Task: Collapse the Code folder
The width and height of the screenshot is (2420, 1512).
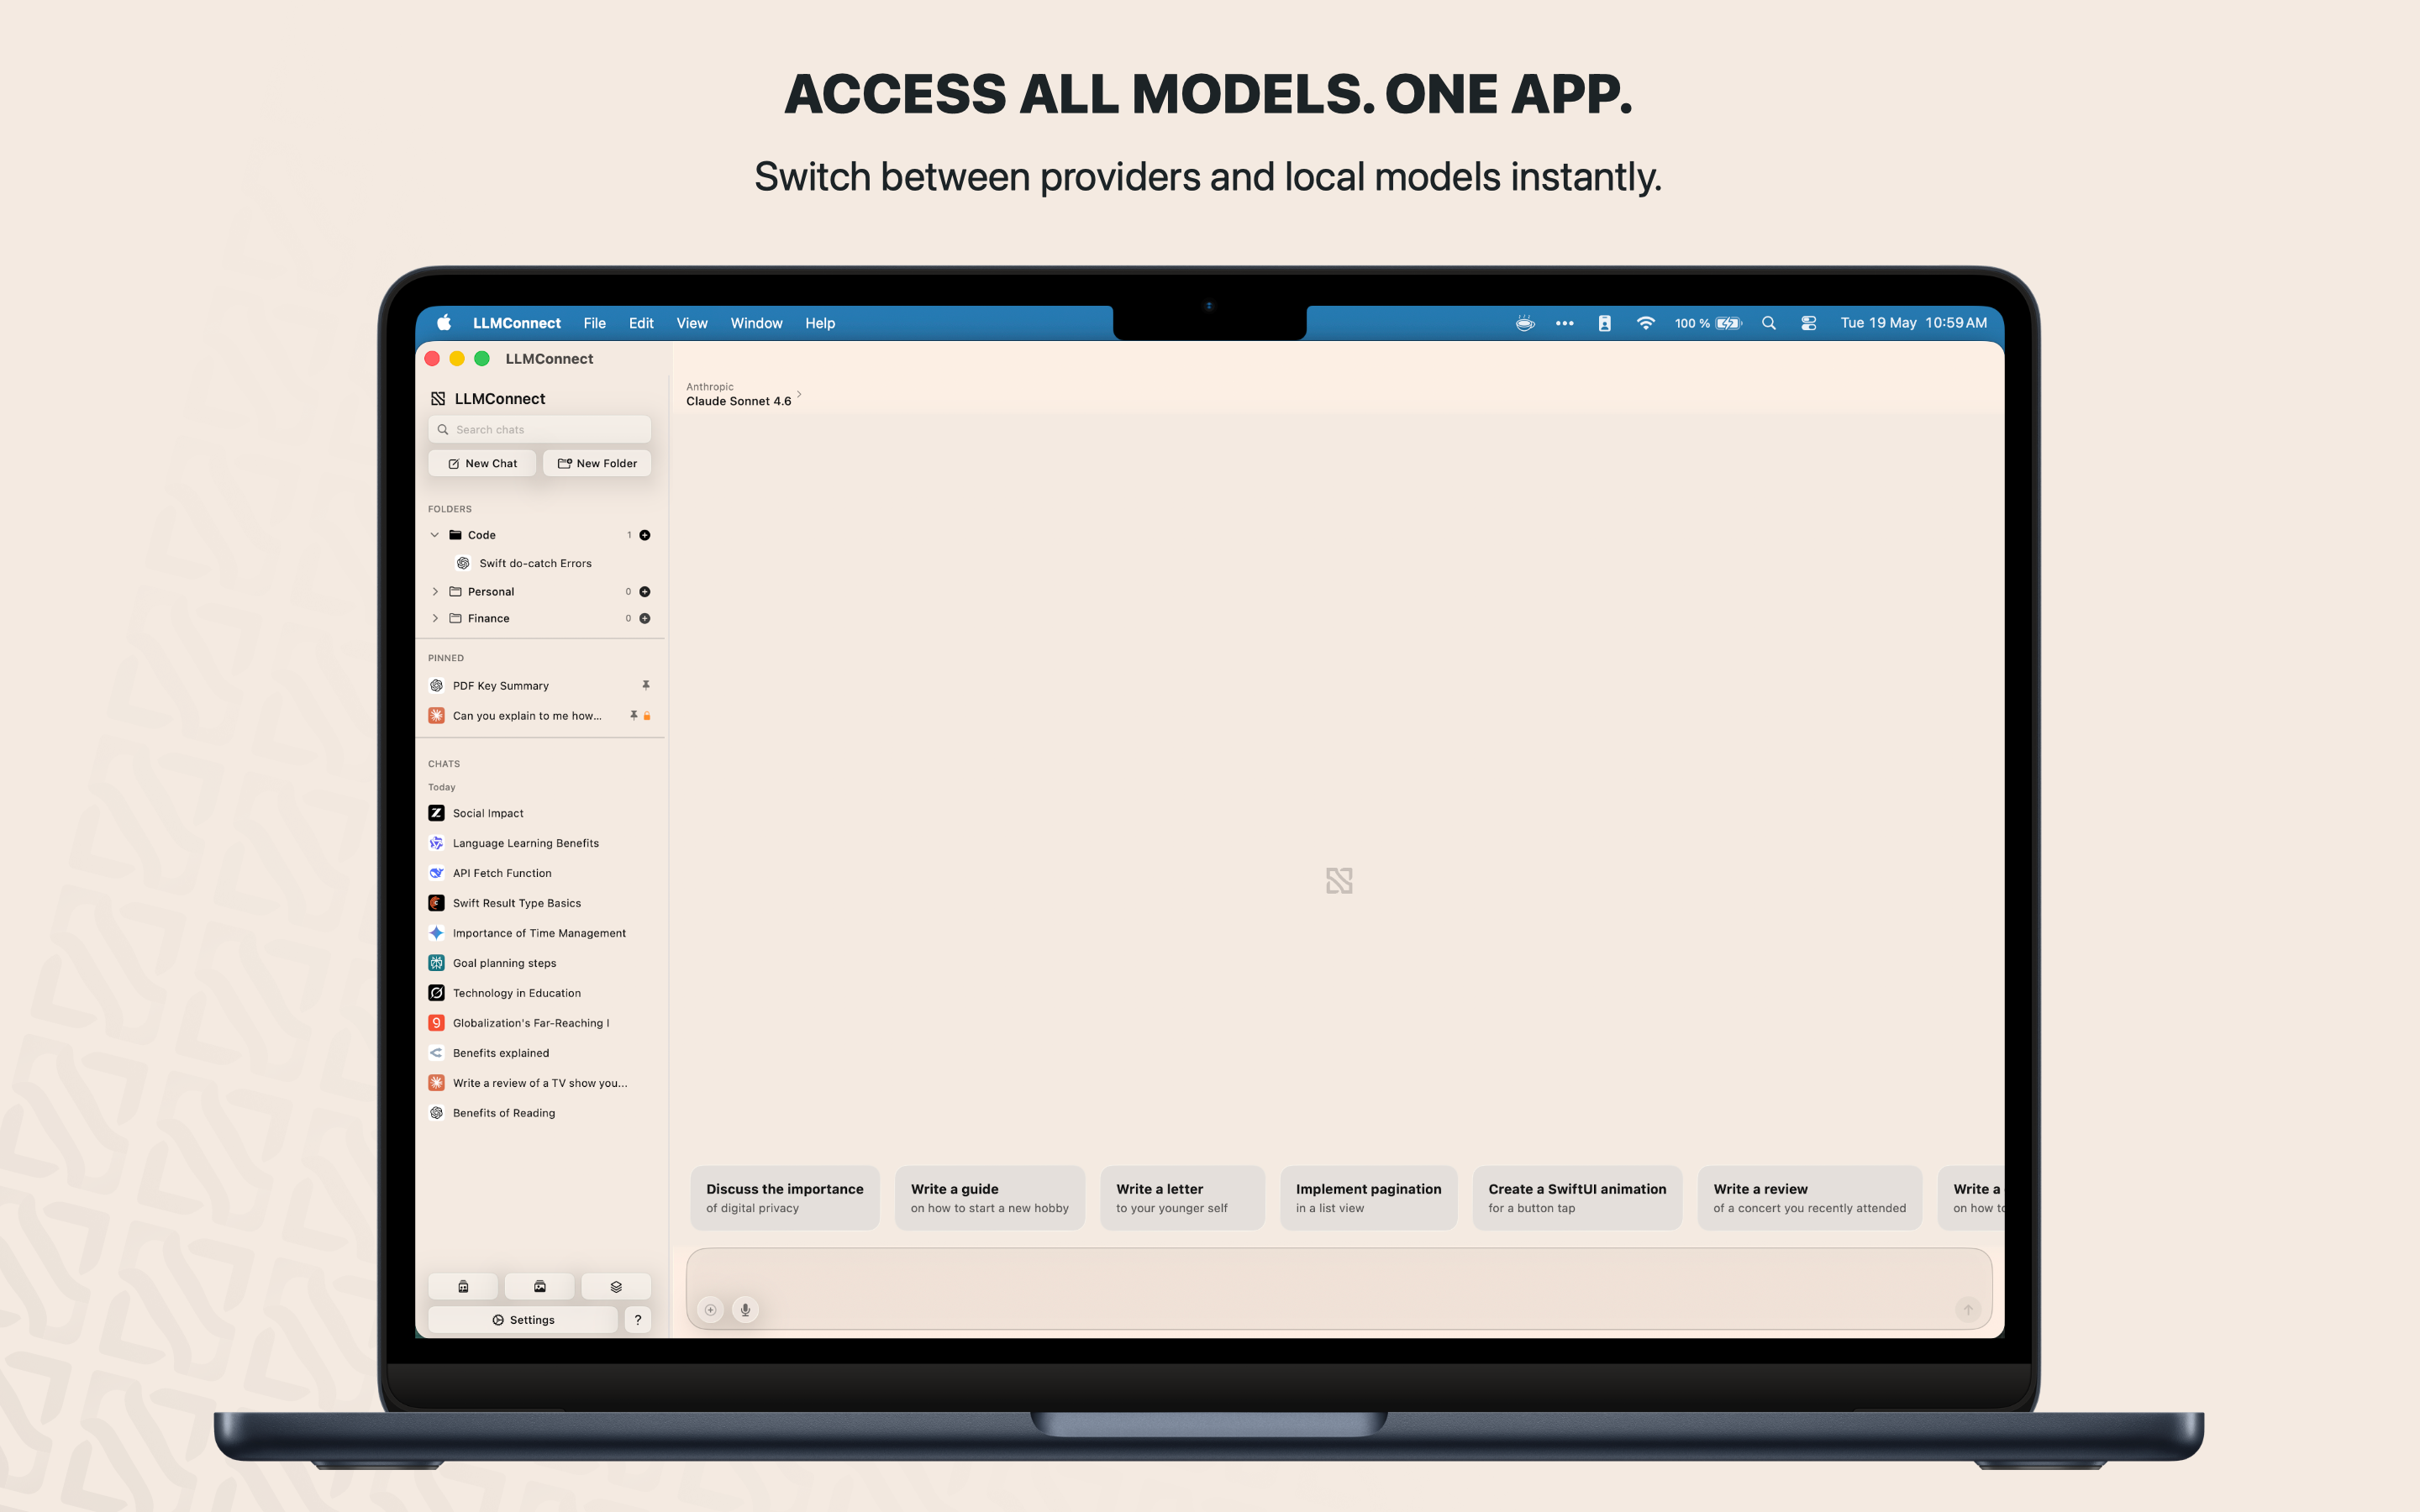Action: 435,535
